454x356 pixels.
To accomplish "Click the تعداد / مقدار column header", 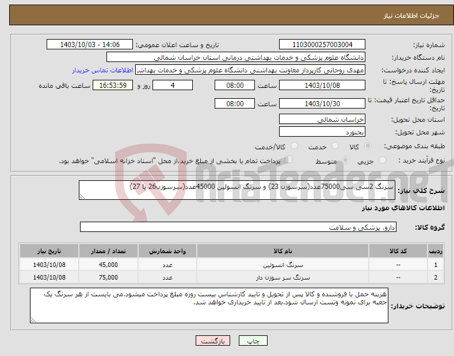I will tap(108, 251).
